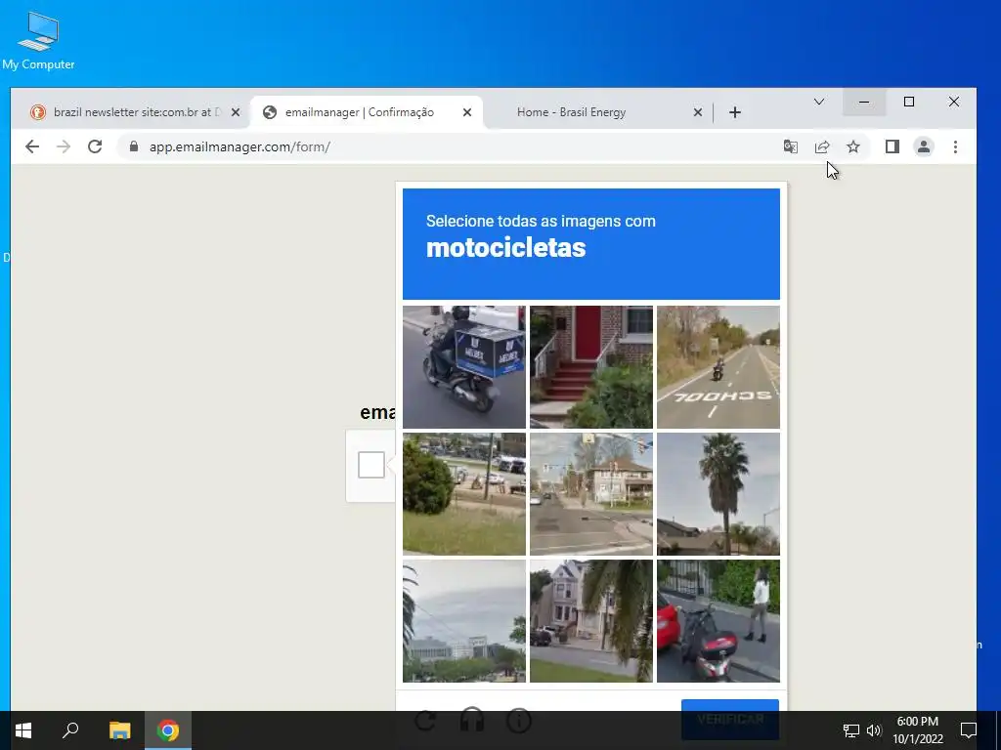
Task: Switch to the emailmanager Confirmação tab
Action: 368,112
